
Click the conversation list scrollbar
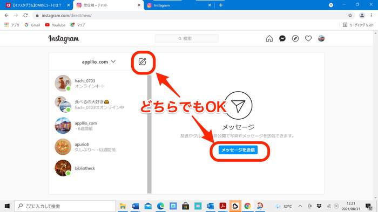point(149,134)
